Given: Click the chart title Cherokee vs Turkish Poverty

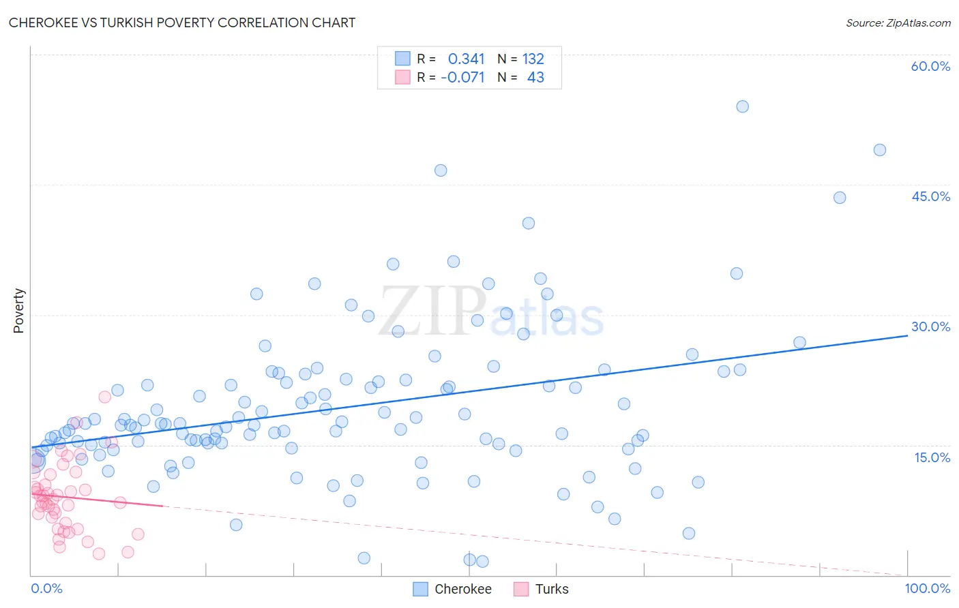Looking at the screenshot, I should (x=182, y=22).
